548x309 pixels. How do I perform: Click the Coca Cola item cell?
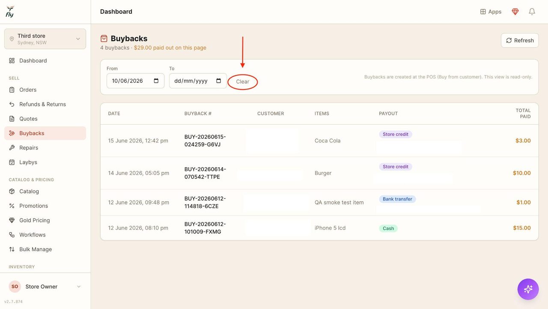pos(328,141)
